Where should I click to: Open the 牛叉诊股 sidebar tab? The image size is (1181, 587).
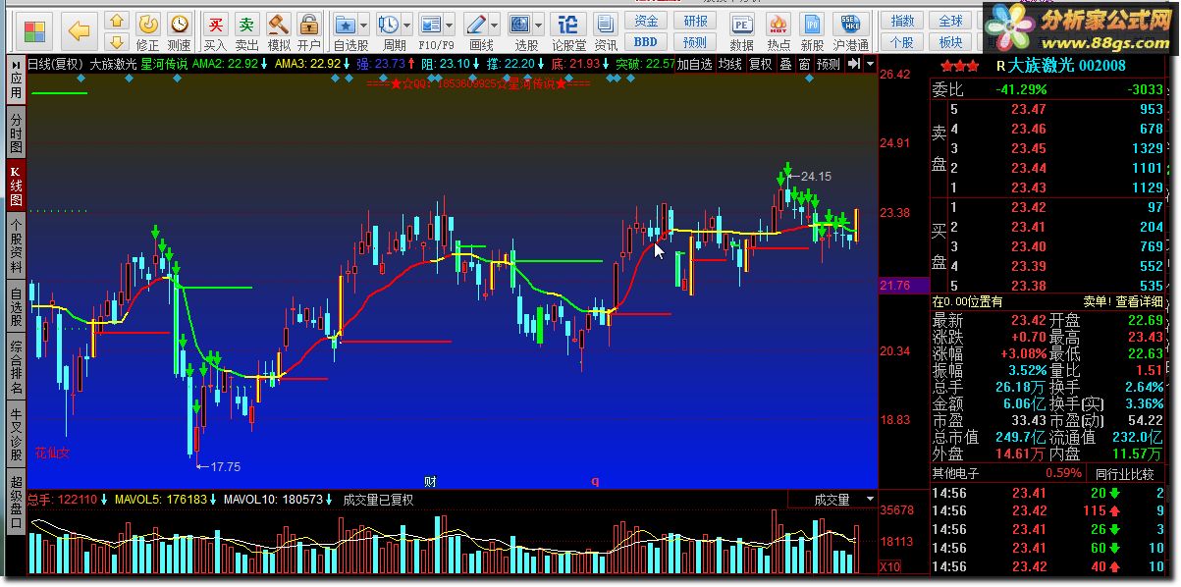point(16,433)
